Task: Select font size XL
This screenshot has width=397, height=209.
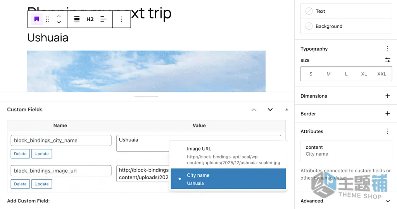Action: pyautogui.click(x=364, y=74)
